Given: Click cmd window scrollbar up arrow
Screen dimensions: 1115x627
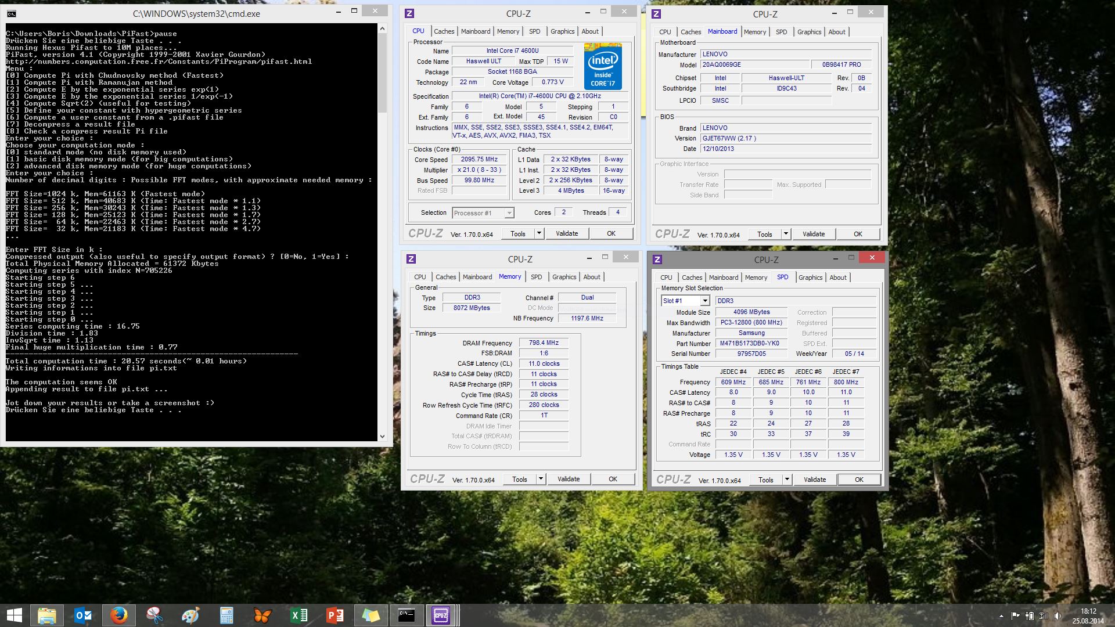Looking at the screenshot, I should 382,28.
